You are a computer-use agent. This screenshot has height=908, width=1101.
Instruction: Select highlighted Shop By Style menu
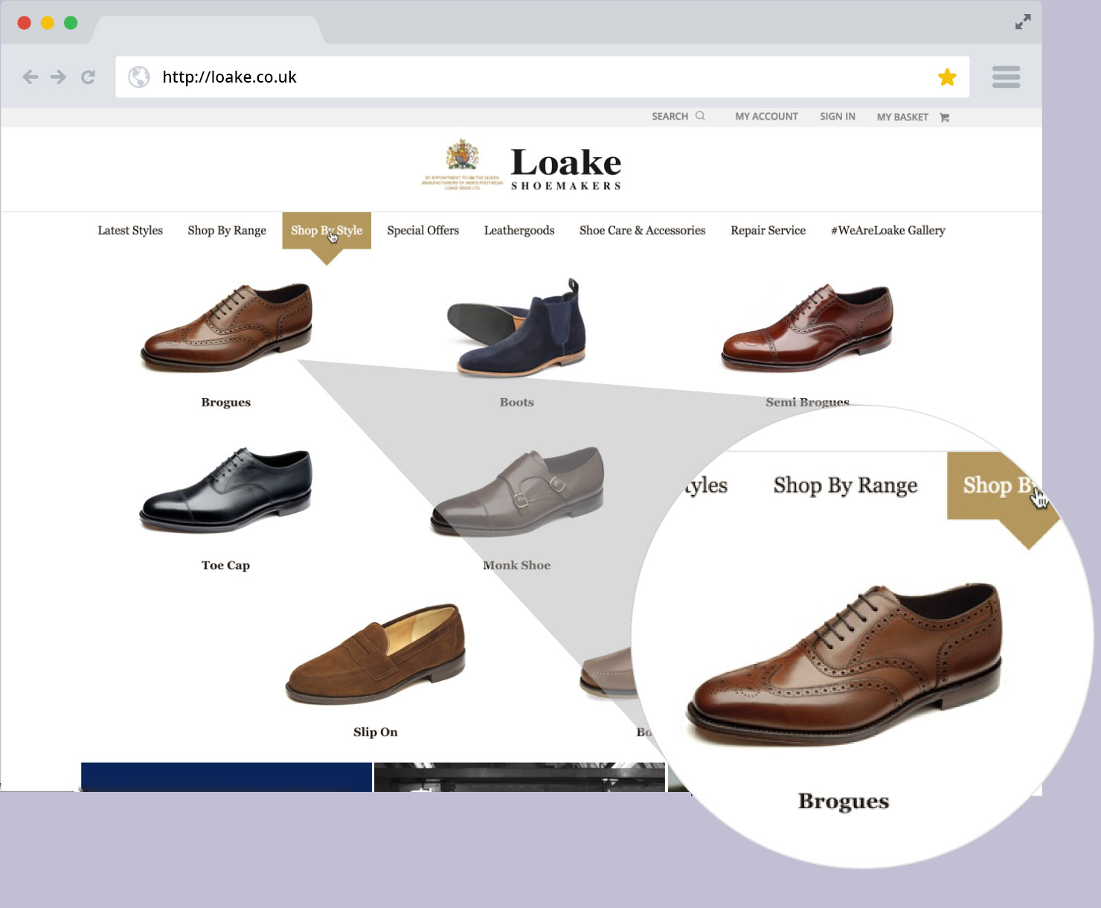click(x=327, y=231)
